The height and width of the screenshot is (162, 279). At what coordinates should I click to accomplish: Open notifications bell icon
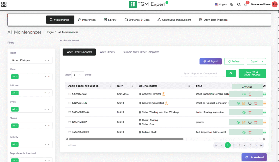[246, 4]
